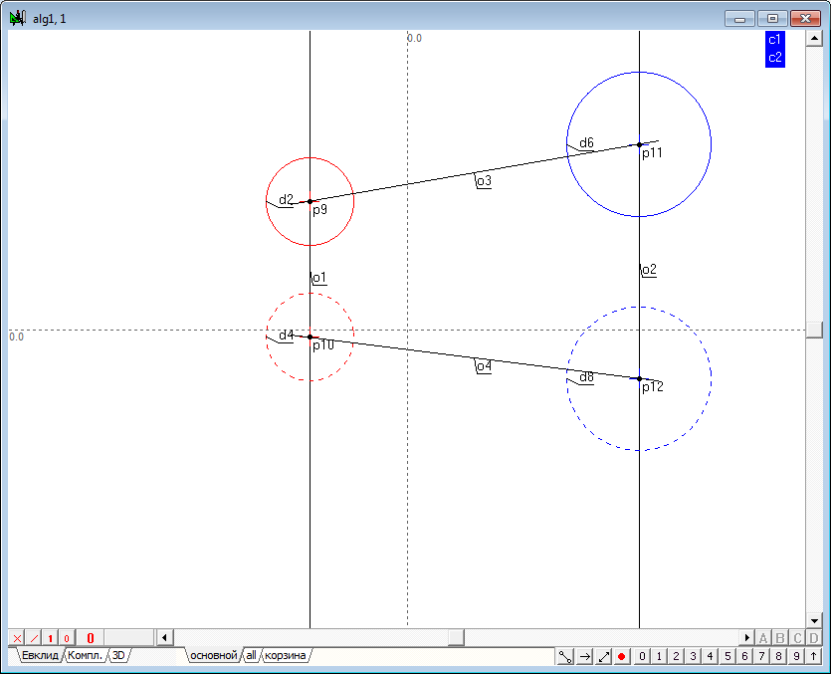Click the d8 label
Viewport: 831px width, 674px height.
[x=587, y=377]
